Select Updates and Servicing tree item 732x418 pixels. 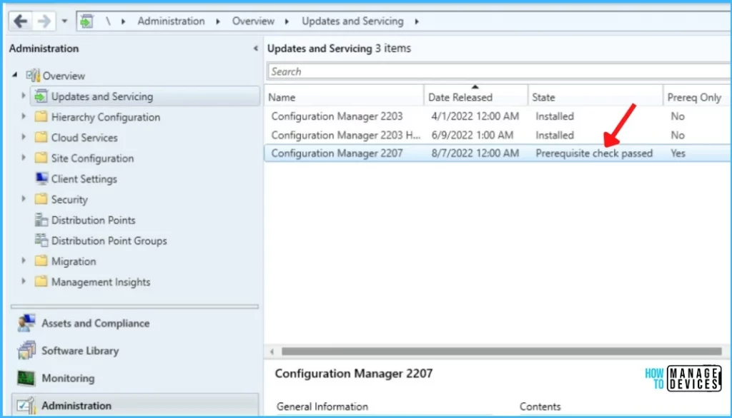click(102, 96)
